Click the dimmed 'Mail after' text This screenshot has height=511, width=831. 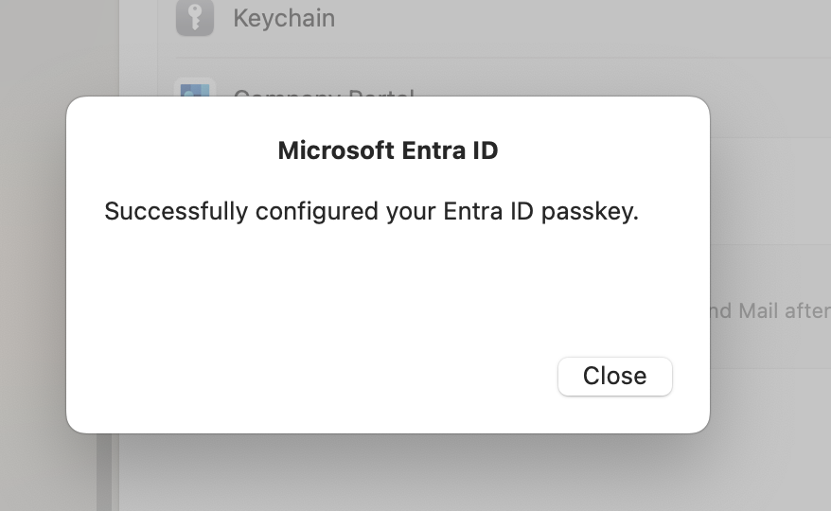click(x=770, y=310)
